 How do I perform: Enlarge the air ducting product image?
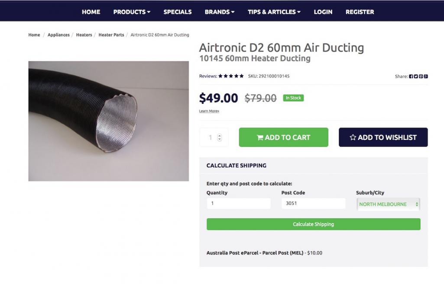(108, 121)
